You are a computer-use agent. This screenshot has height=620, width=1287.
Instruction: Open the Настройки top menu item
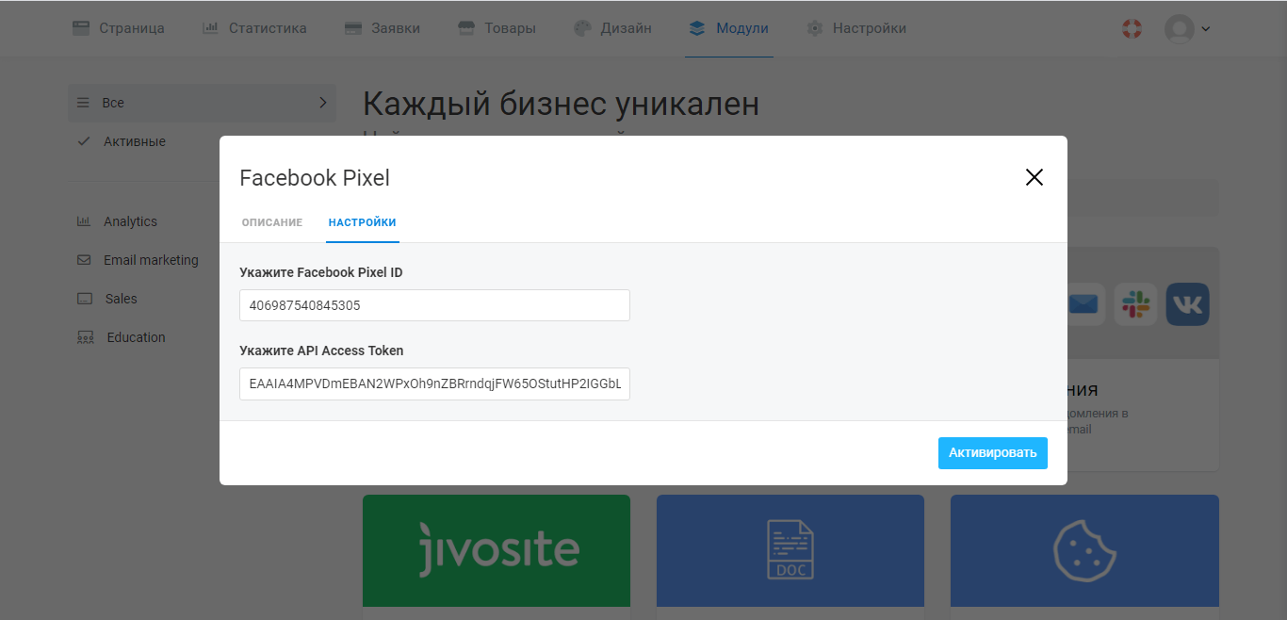point(856,28)
